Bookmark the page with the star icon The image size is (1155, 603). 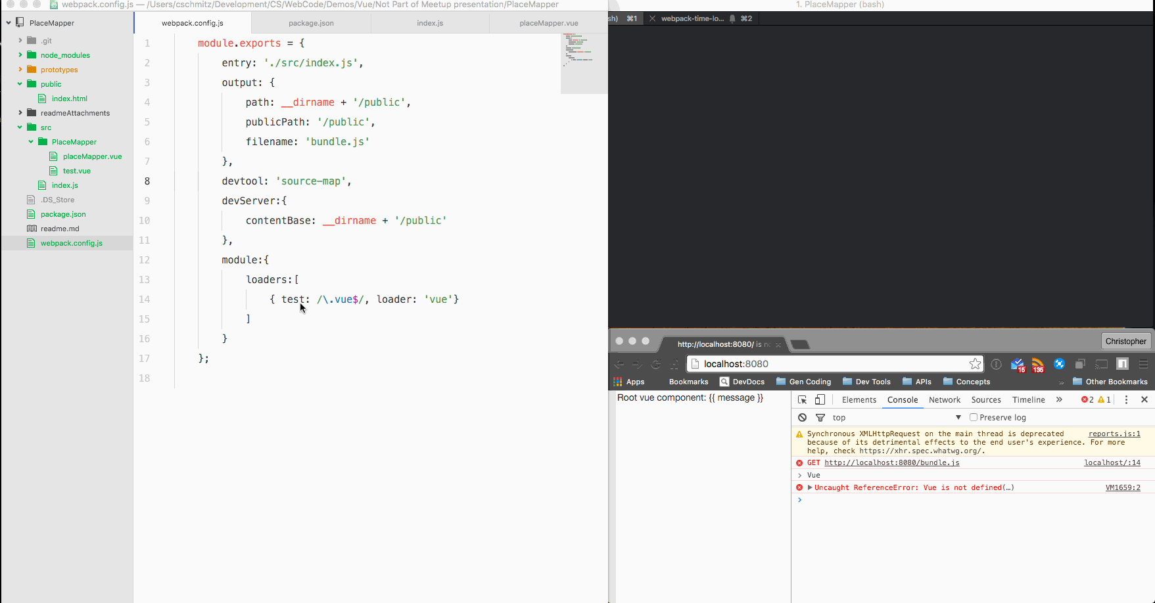point(975,364)
